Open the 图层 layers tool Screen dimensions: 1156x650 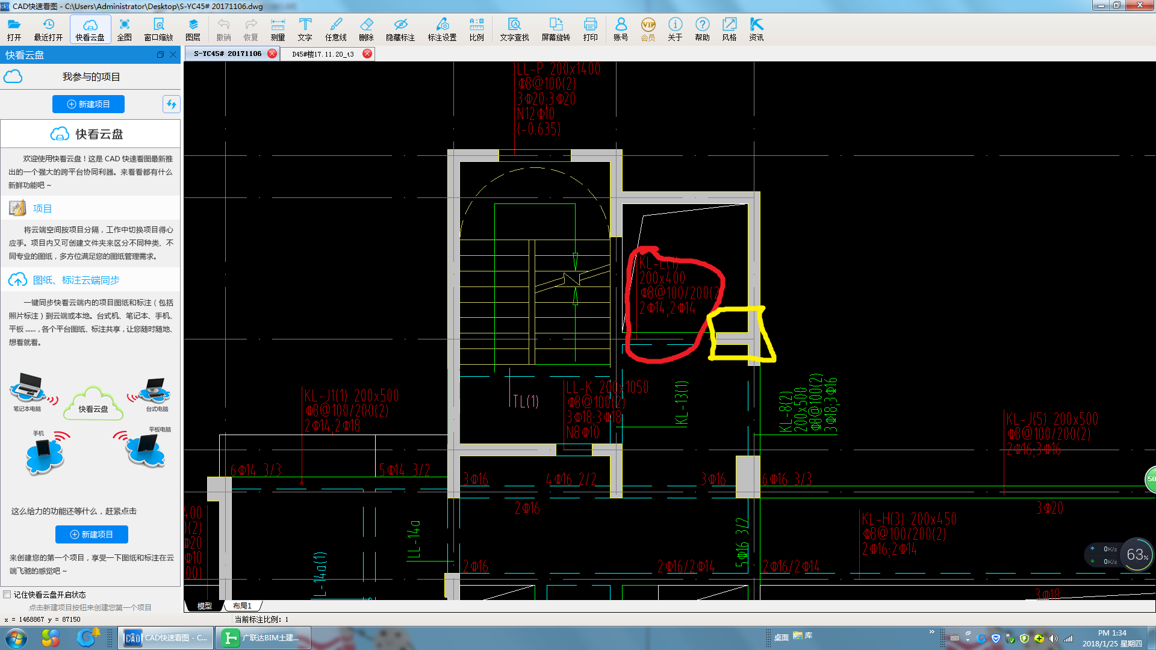pos(193,29)
